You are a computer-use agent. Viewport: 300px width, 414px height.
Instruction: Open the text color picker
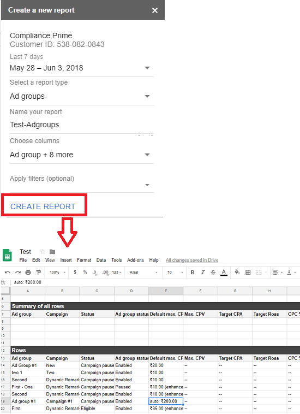(x=224, y=272)
